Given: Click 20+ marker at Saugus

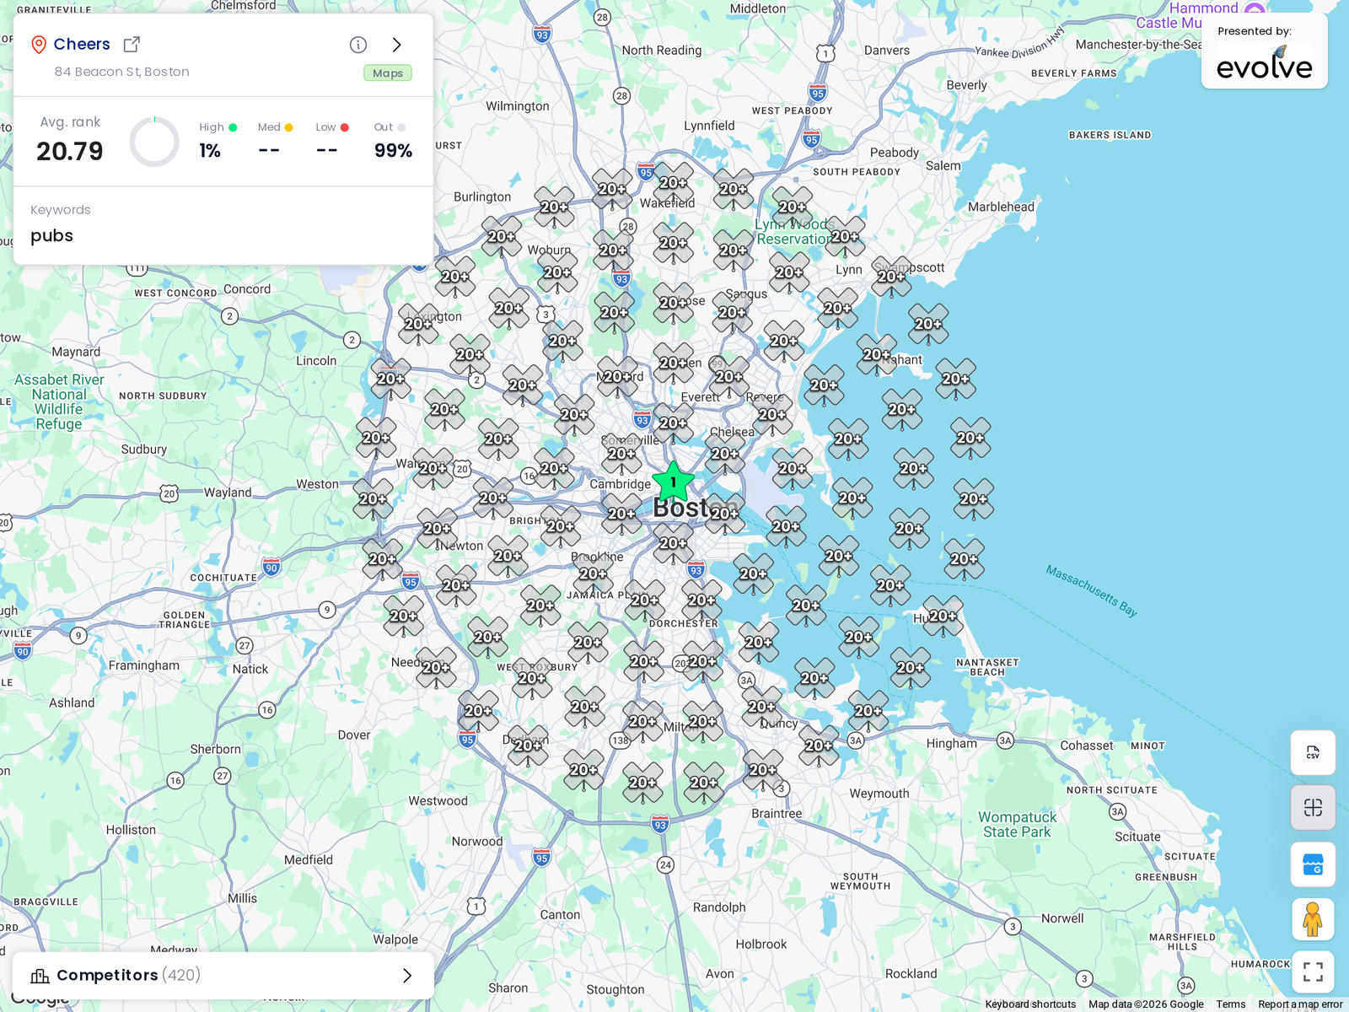Looking at the screenshot, I should tap(732, 314).
